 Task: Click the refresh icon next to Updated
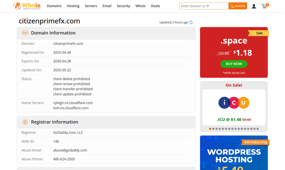[x=191, y=22]
